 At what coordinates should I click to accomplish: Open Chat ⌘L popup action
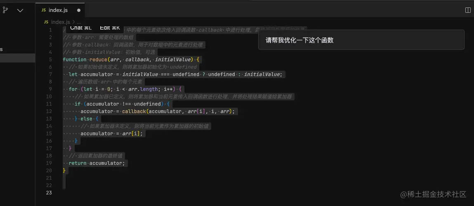coord(81,28)
